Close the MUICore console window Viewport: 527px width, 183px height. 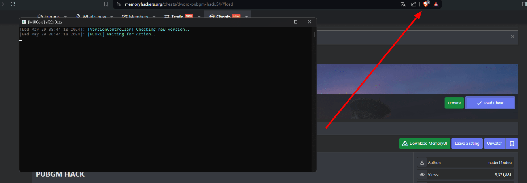pos(310,22)
